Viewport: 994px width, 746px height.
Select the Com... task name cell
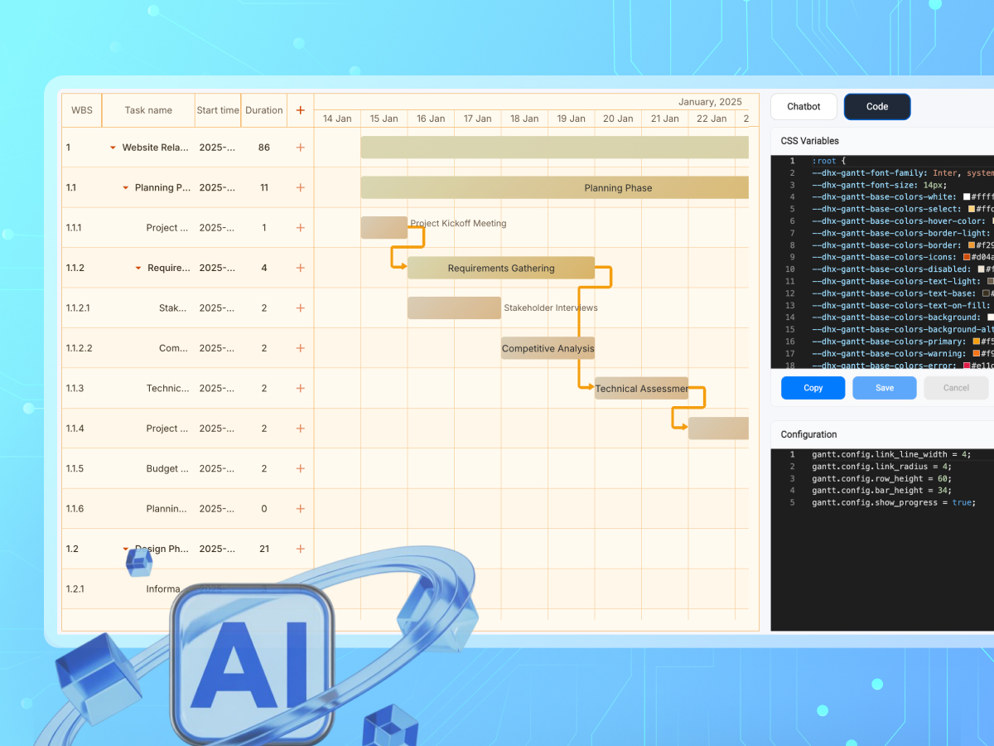tap(173, 348)
